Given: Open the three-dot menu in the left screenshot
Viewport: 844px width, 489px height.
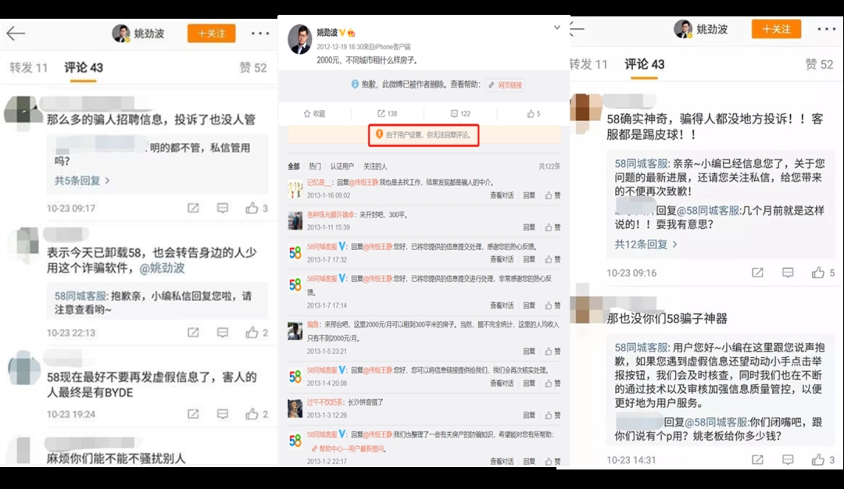Looking at the screenshot, I should 260,34.
